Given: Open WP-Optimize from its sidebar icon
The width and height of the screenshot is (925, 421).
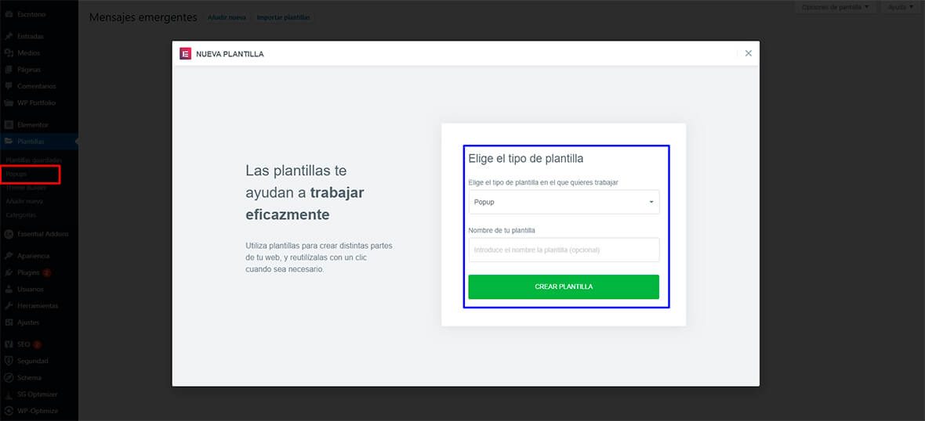Looking at the screenshot, I should pos(9,411).
